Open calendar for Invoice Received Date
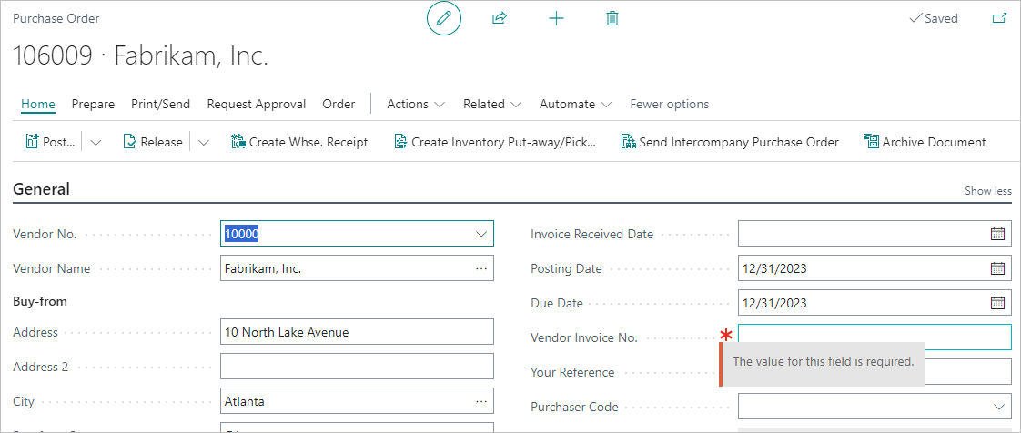Image resolution: width=1021 pixels, height=433 pixels. click(x=997, y=234)
